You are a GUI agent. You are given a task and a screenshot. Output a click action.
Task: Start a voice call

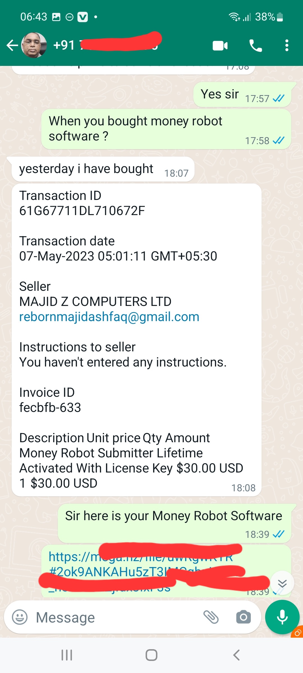point(256,45)
